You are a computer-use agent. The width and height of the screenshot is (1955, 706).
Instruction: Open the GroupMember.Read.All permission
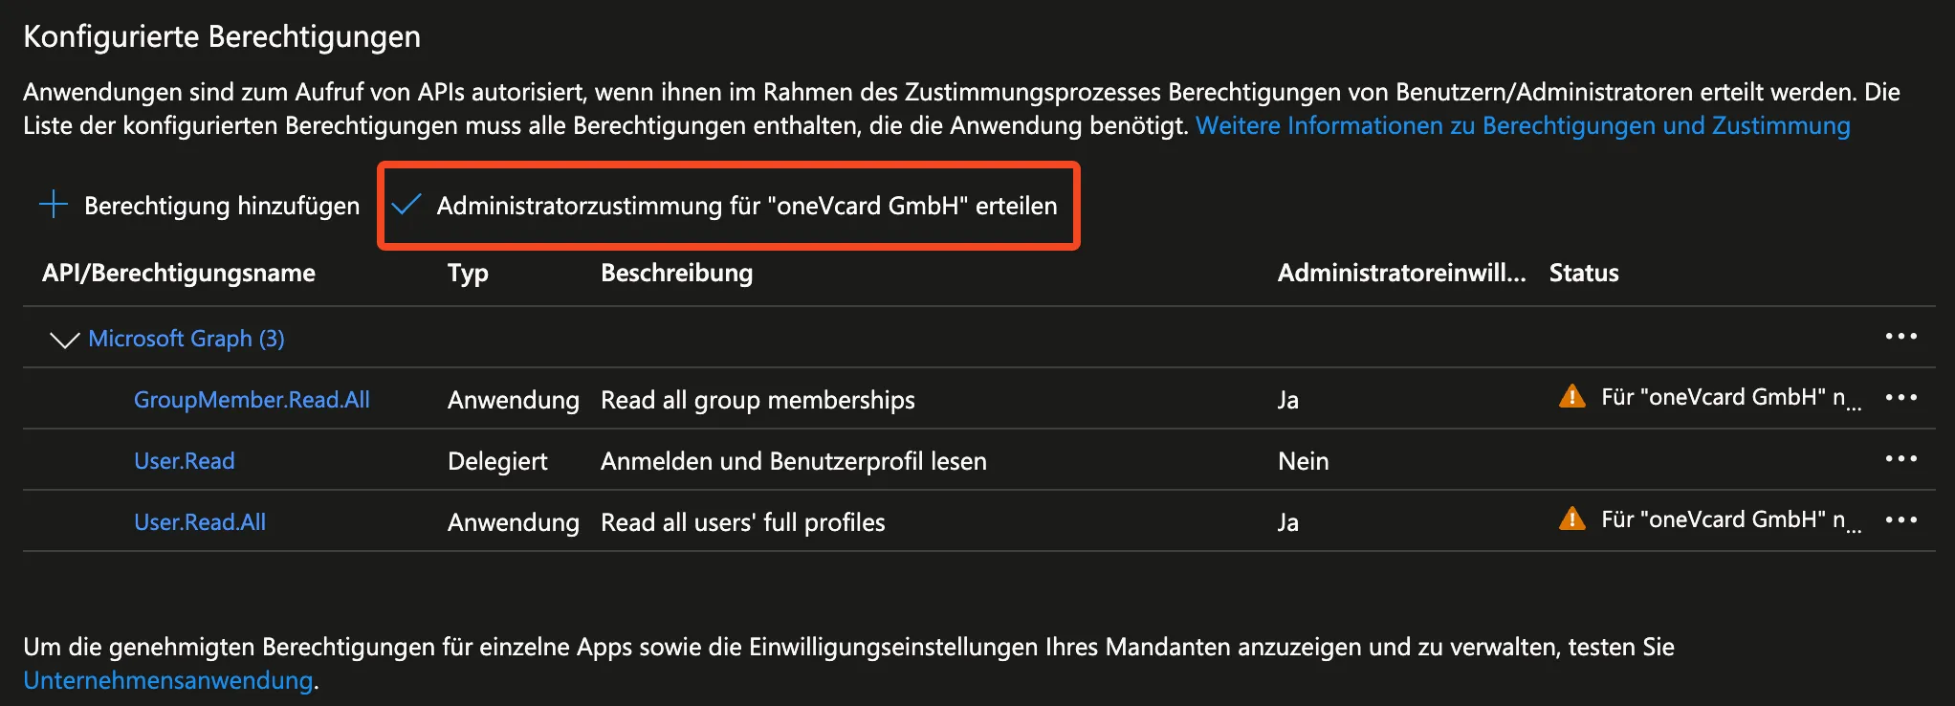pos(252,400)
